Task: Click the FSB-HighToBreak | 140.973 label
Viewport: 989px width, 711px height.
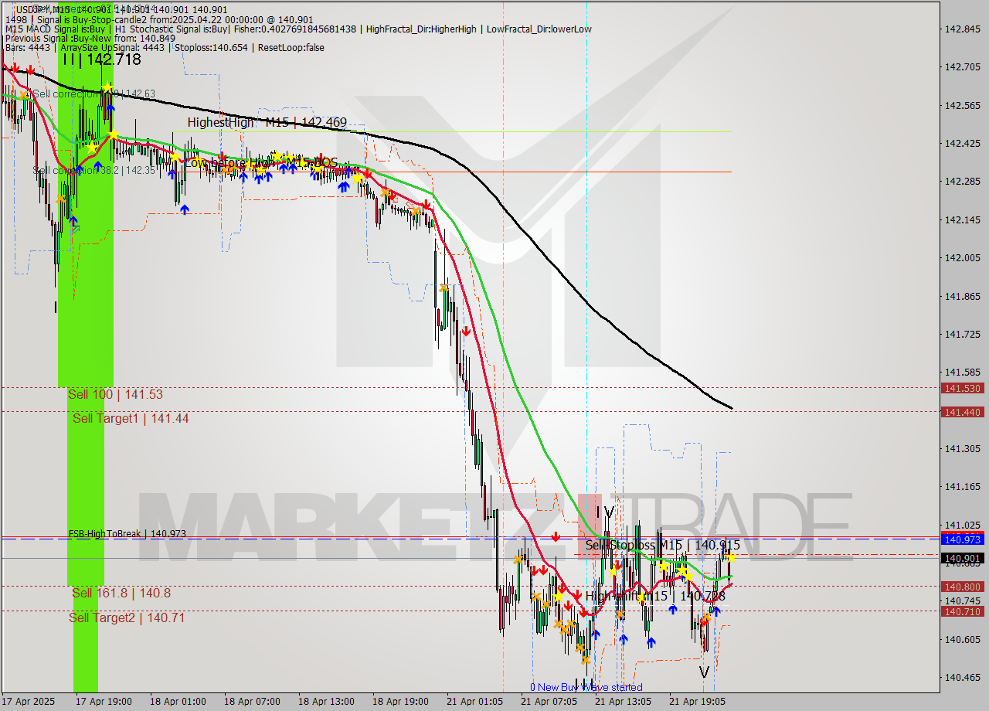Action: click(x=127, y=532)
